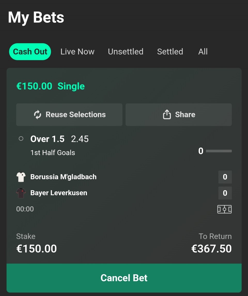This screenshot has height=296, width=248.
Task: View the All bets tab
Action: 203,52
